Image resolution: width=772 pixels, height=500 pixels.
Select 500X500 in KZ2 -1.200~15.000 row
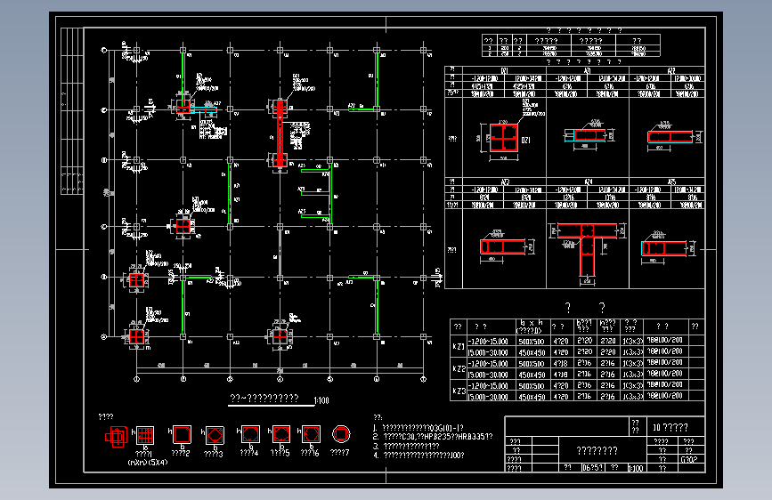(532, 364)
